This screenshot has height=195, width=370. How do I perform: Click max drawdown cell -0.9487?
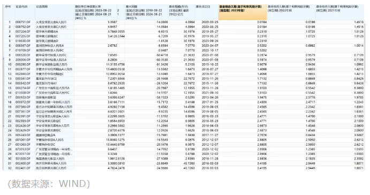click(x=163, y=50)
